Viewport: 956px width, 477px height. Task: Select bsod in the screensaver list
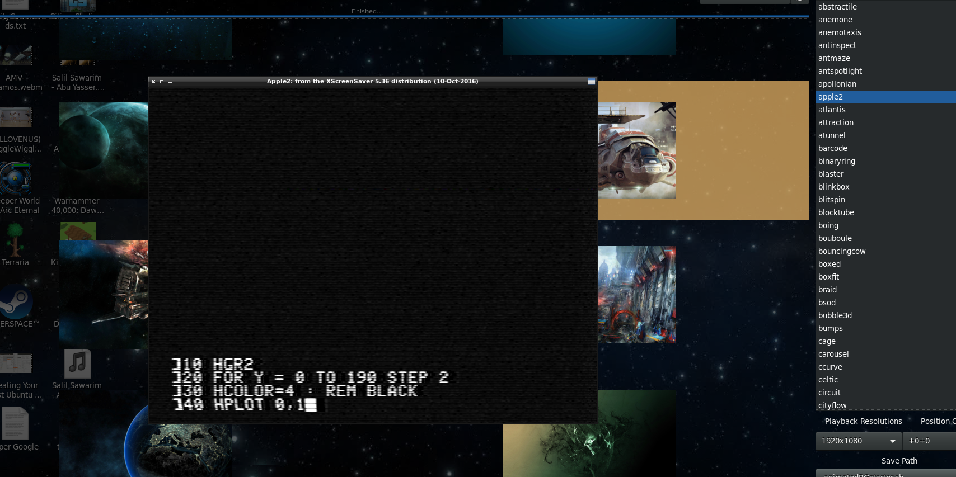click(x=885, y=303)
